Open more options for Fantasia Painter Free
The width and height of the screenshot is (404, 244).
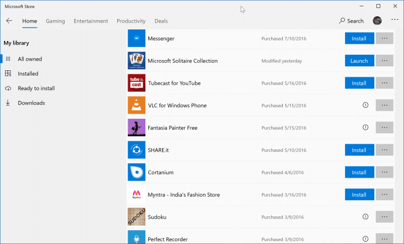tap(384, 127)
